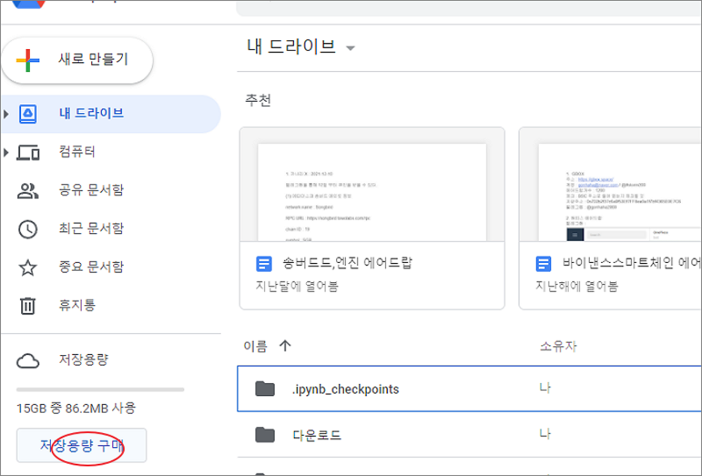Click the 새로 만들기 (New) button
702x476 pixels.
pos(77,60)
